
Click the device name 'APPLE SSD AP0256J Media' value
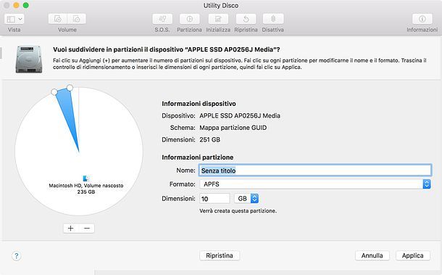tap(240, 116)
